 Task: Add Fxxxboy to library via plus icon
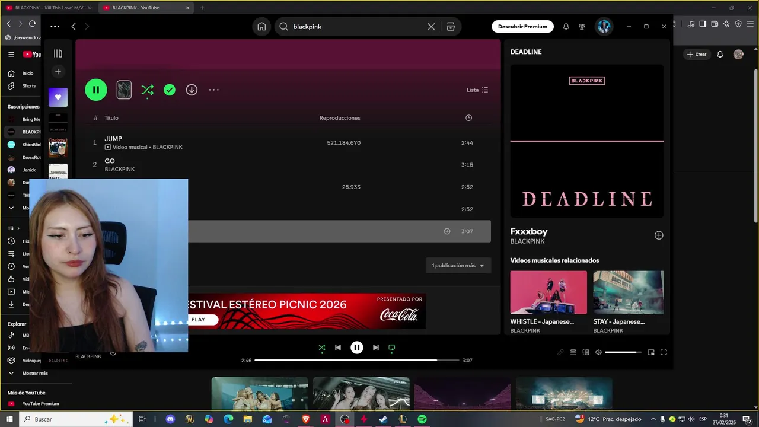pos(659,235)
